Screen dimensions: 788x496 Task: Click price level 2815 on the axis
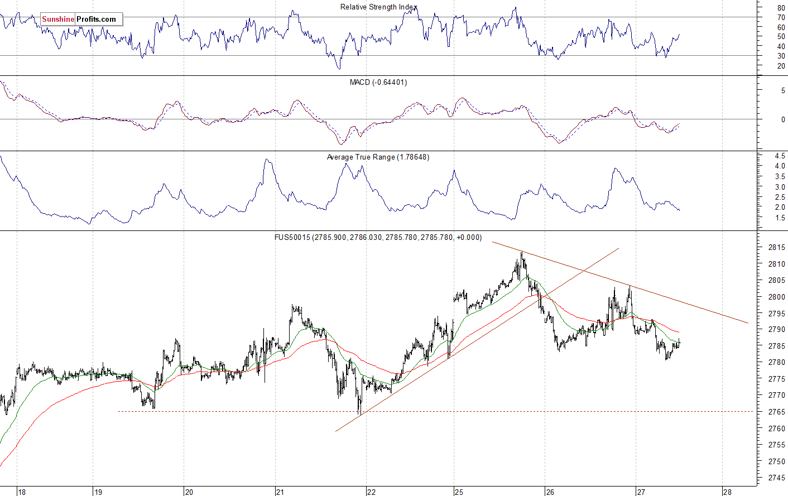[x=777, y=247]
